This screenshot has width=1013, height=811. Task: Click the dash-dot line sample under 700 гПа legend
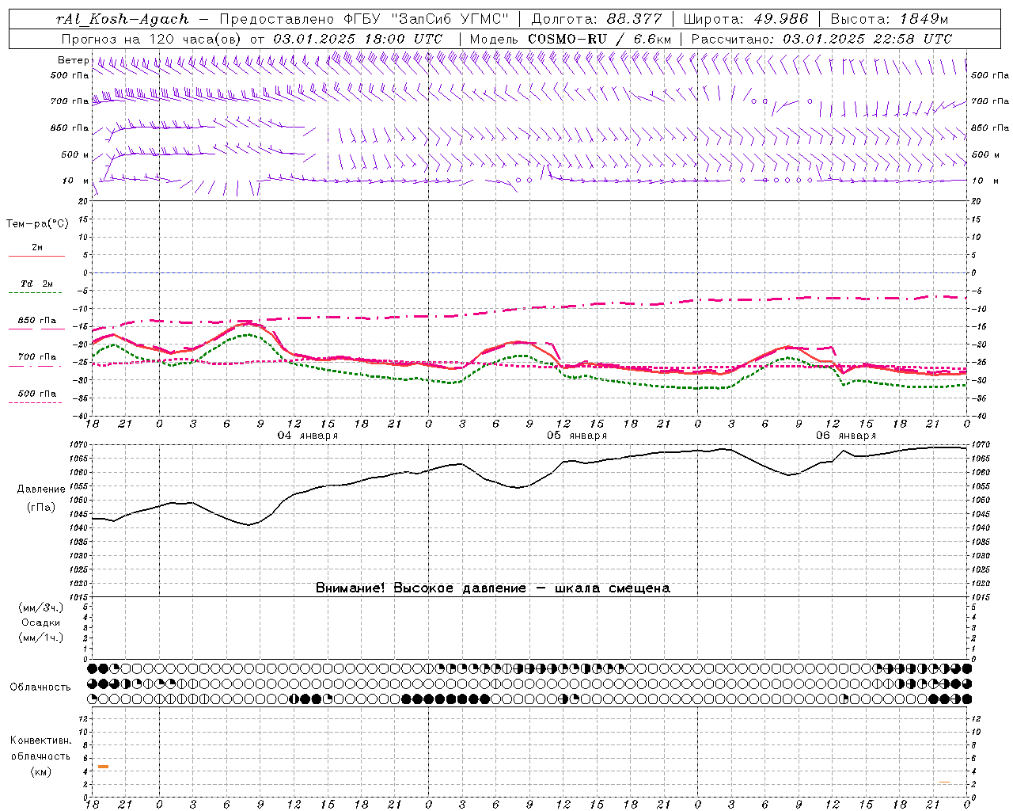click(36, 366)
